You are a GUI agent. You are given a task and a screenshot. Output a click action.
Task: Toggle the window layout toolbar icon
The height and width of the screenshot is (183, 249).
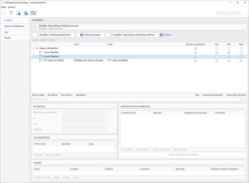pos(33,13)
